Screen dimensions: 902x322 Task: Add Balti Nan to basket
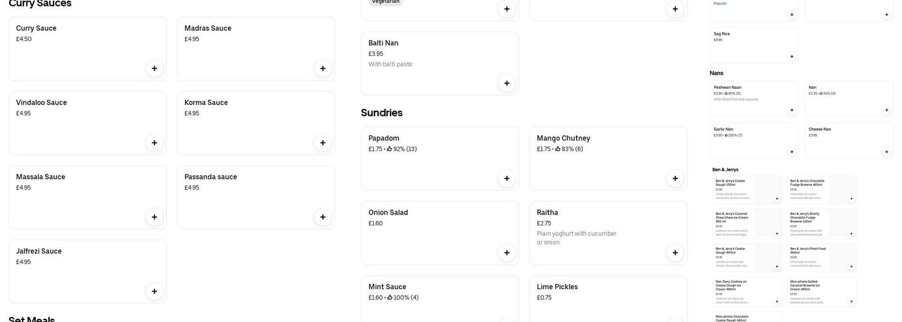point(506,83)
